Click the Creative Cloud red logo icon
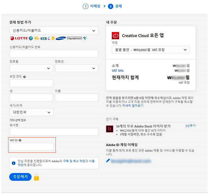The image size is (210, 194). coord(115,36)
